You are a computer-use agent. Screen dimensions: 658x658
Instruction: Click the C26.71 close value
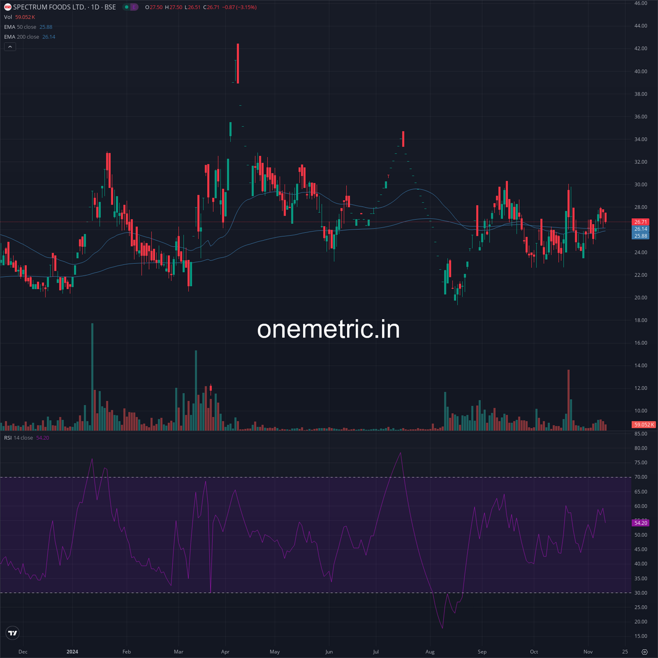point(210,7)
